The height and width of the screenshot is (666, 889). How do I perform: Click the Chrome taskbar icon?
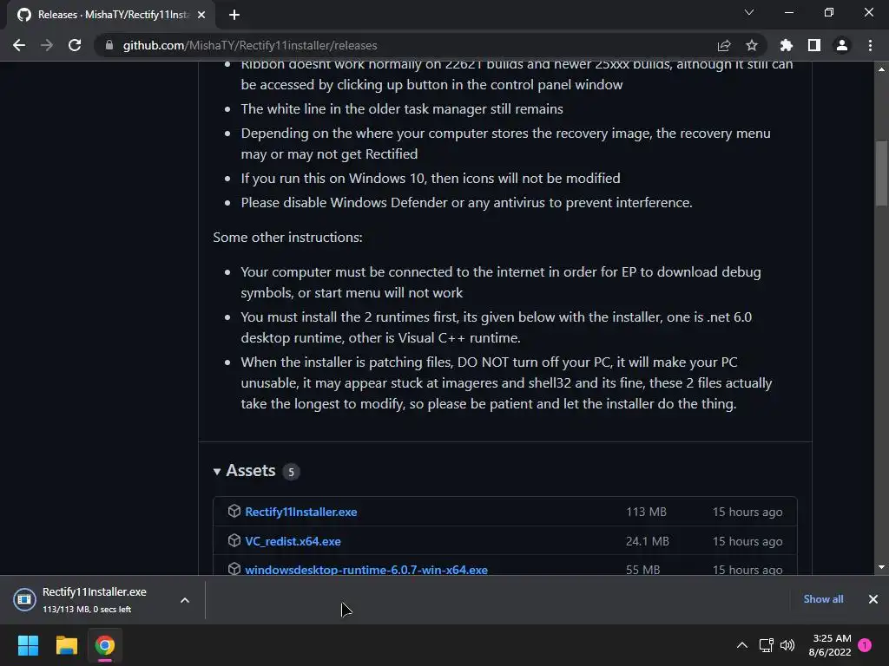(105, 645)
